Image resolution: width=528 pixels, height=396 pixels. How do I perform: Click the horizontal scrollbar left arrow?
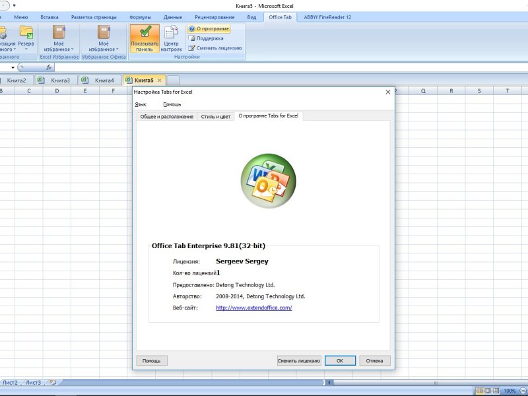(x=329, y=383)
